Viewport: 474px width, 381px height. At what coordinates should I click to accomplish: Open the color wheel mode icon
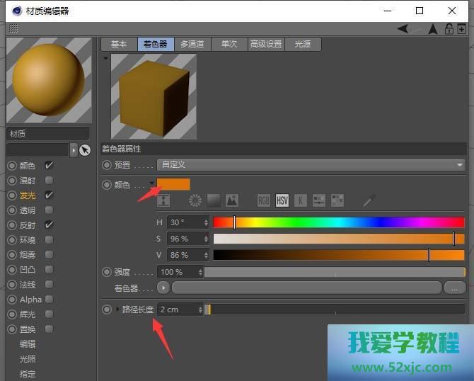pyautogui.click(x=195, y=200)
